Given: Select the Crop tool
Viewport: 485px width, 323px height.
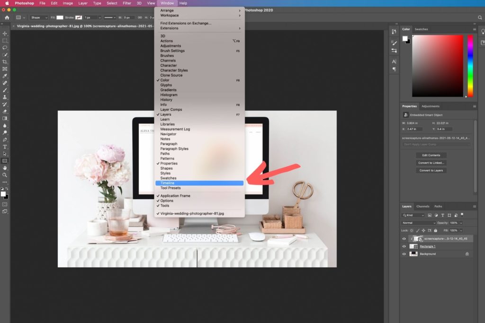Looking at the screenshot, I should [x=6, y=62].
